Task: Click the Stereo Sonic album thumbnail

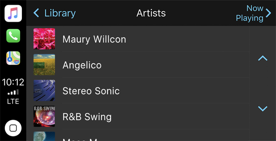Action: pos(44,91)
